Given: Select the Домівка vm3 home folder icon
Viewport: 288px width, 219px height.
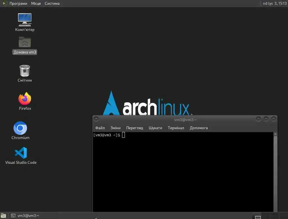Looking at the screenshot, I should [25, 45].
